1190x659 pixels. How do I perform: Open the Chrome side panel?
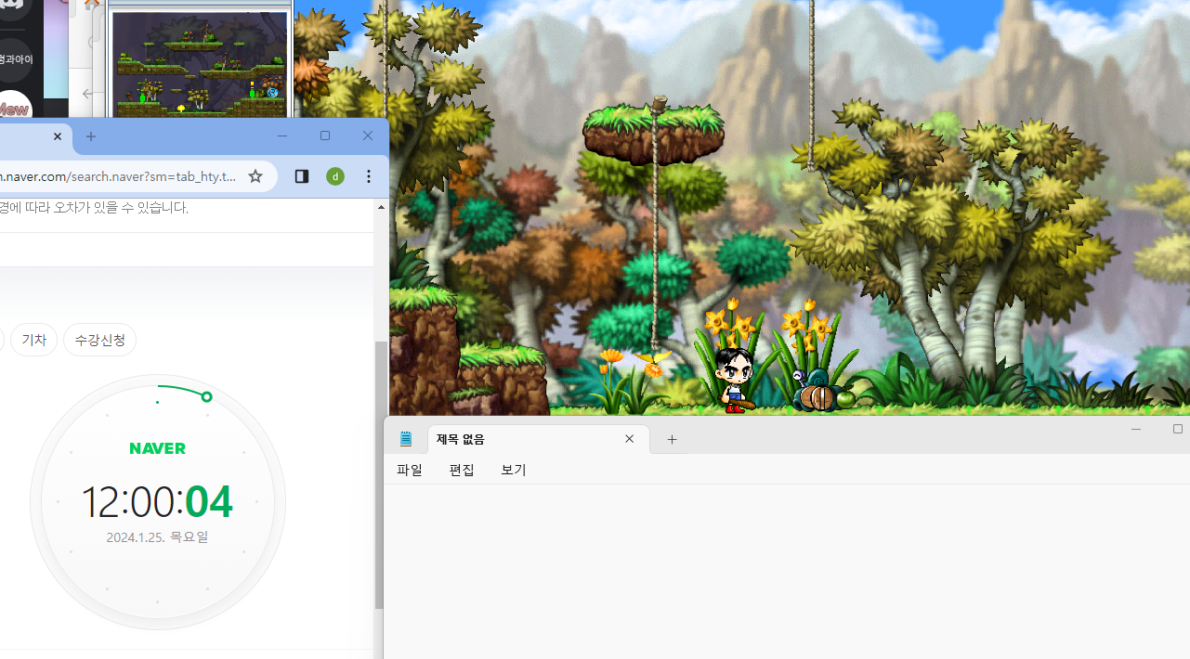click(x=301, y=176)
